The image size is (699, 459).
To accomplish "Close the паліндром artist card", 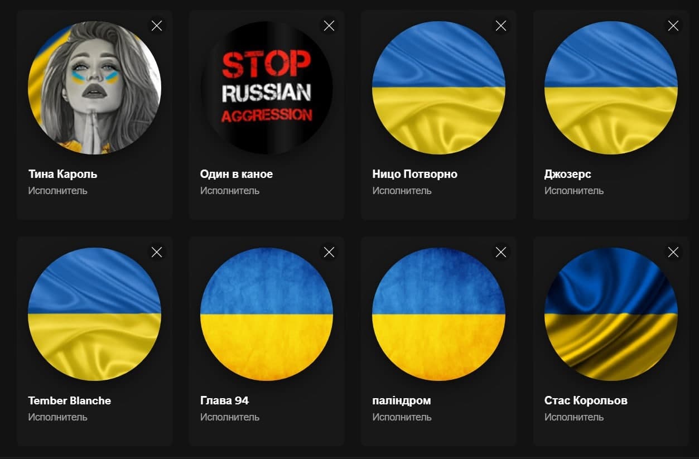I will [x=501, y=252].
